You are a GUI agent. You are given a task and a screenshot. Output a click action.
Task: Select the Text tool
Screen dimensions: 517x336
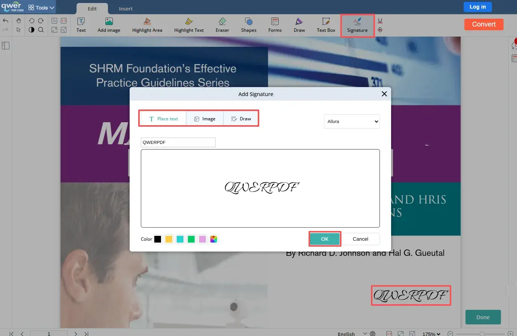click(x=81, y=25)
